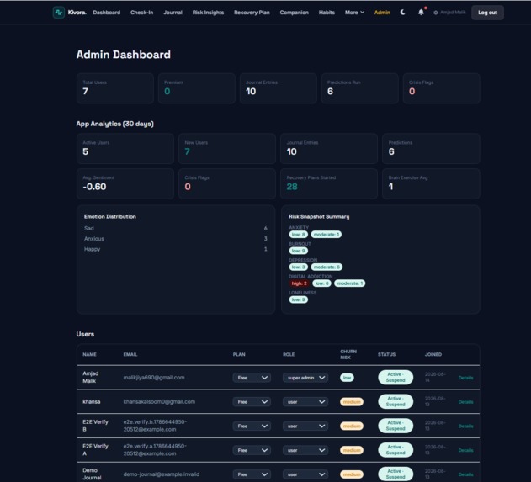Open Details link for khansa

(465, 402)
